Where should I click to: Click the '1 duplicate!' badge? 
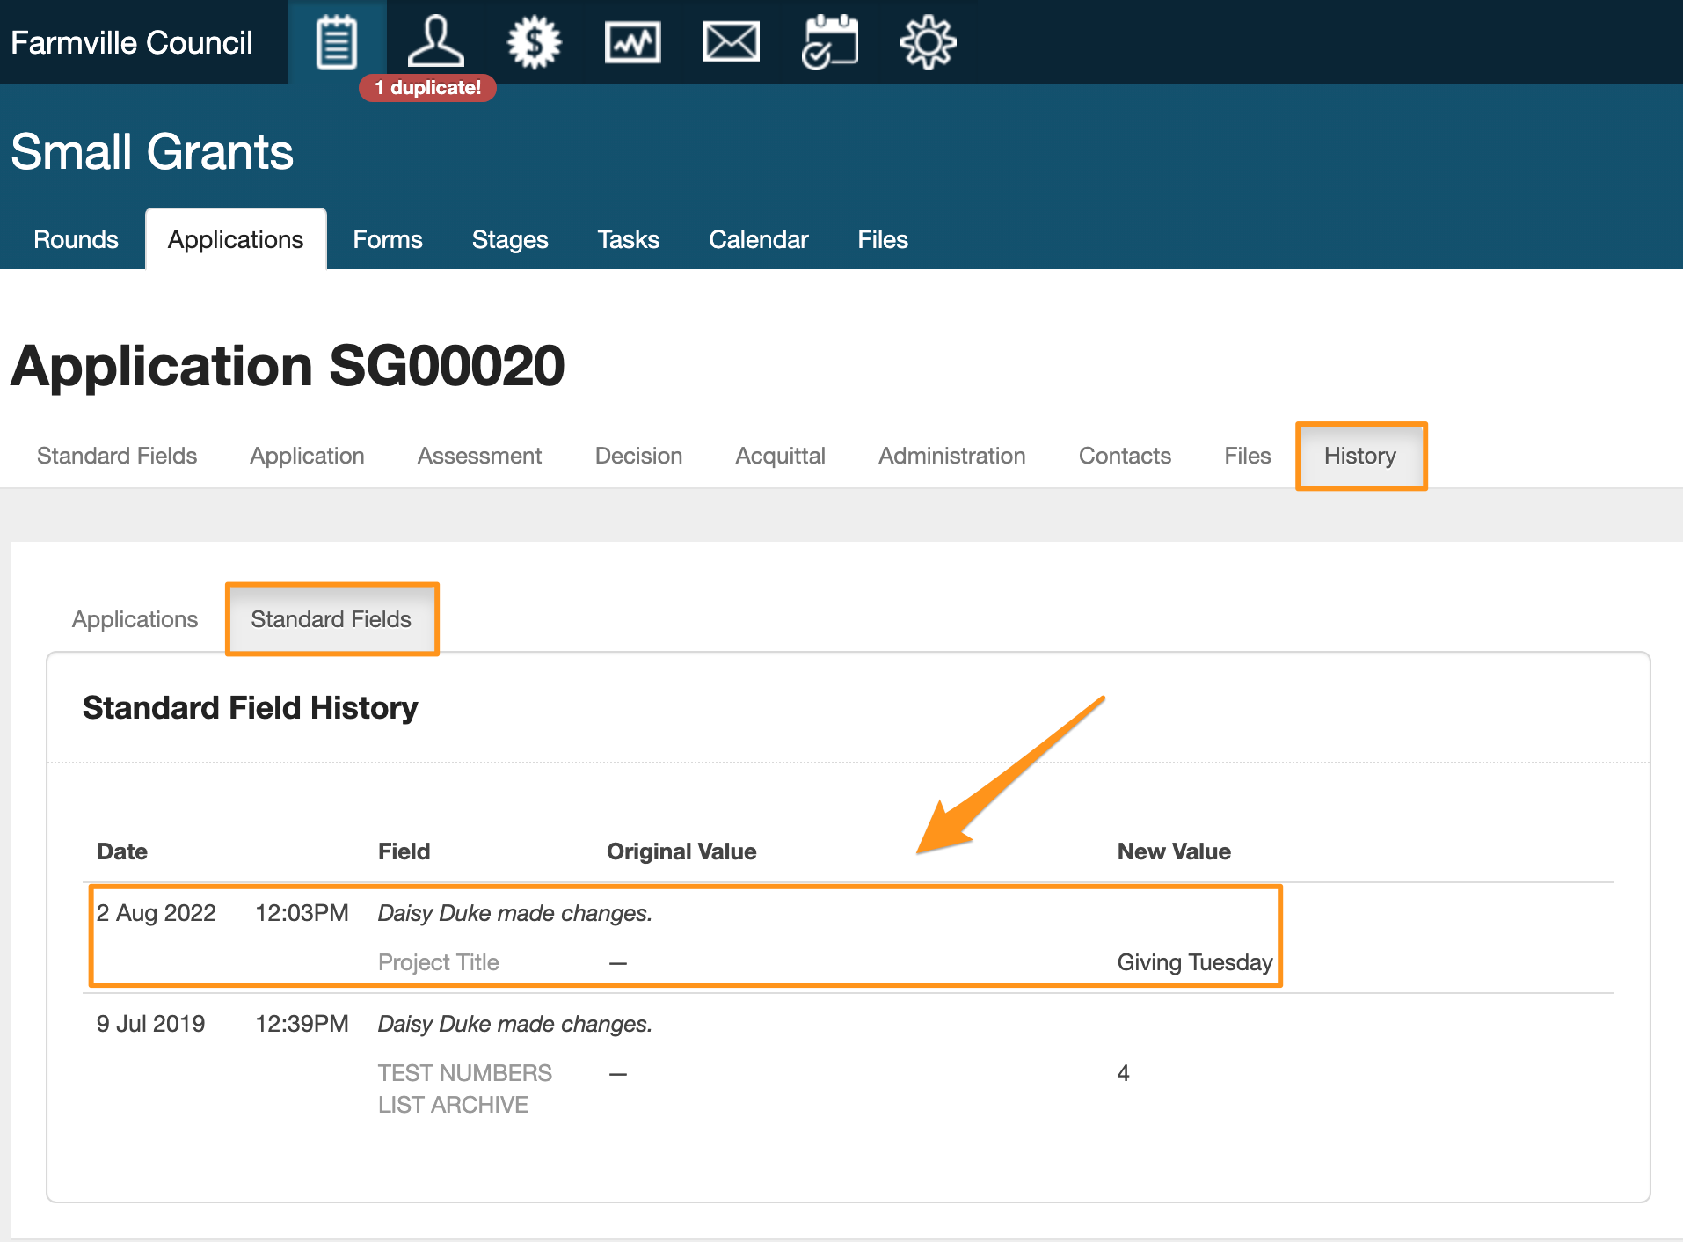tap(427, 88)
